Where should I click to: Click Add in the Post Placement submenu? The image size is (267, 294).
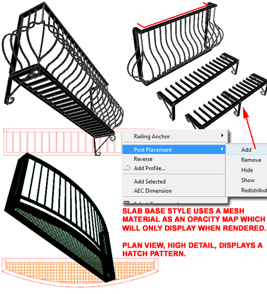click(x=246, y=150)
